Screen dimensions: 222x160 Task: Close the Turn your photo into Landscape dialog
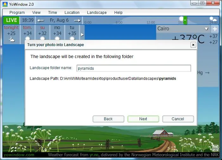coord(193,45)
